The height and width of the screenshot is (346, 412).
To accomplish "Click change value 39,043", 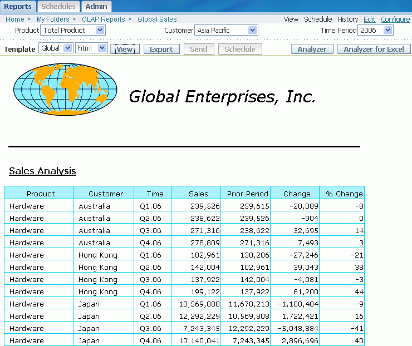I will point(306,267).
